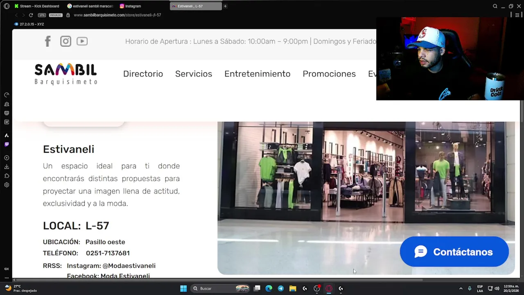The width and height of the screenshot is (524, 295).
Task: Open Sambil's Instagram icon in header
Action: pos(65,41)
